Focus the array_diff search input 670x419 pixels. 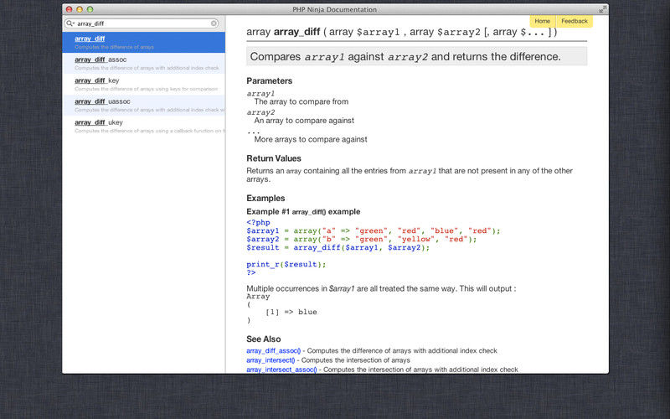(143, 23)
